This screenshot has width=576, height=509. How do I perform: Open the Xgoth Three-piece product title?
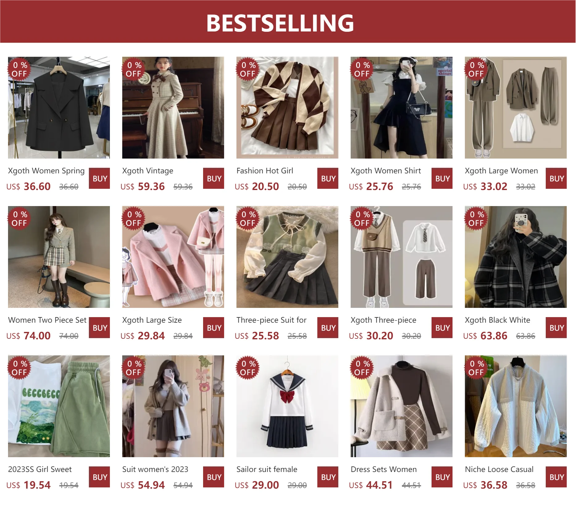pos(383,320)
